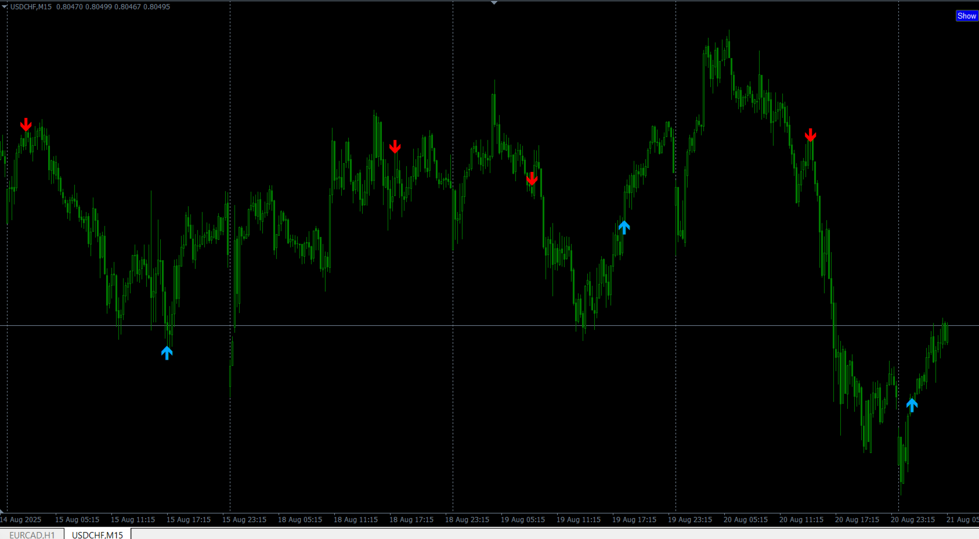Image resolution: width=979 pixels, height=539 pixels.
Task: Select the red down arrow above 18 Aug 17:15
Action: (395, 146)
